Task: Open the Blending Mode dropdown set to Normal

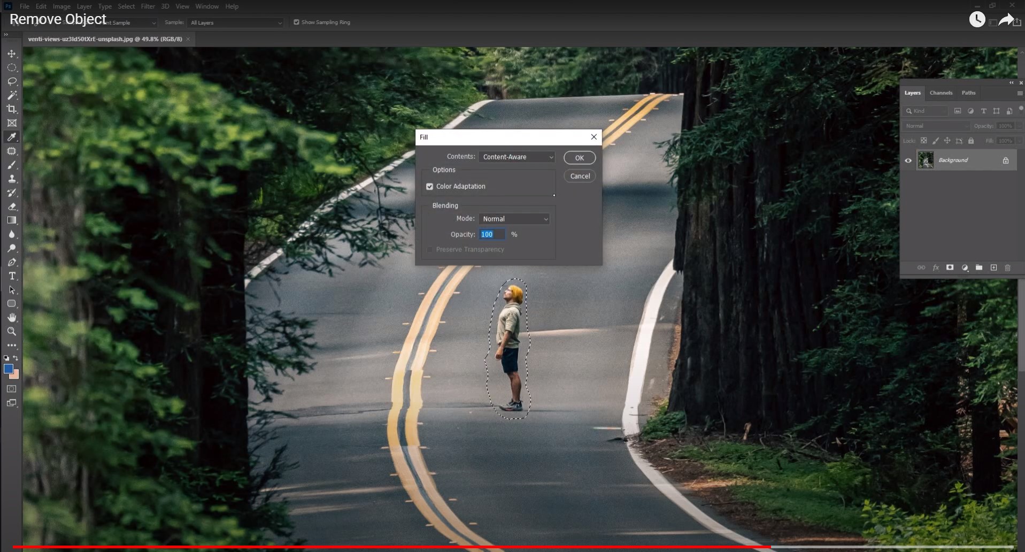Action: [514, 219]
